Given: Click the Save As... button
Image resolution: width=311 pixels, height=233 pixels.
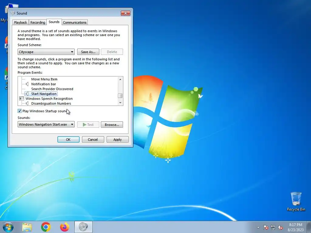Looking at the screenshot, I should tap(88, 52).
